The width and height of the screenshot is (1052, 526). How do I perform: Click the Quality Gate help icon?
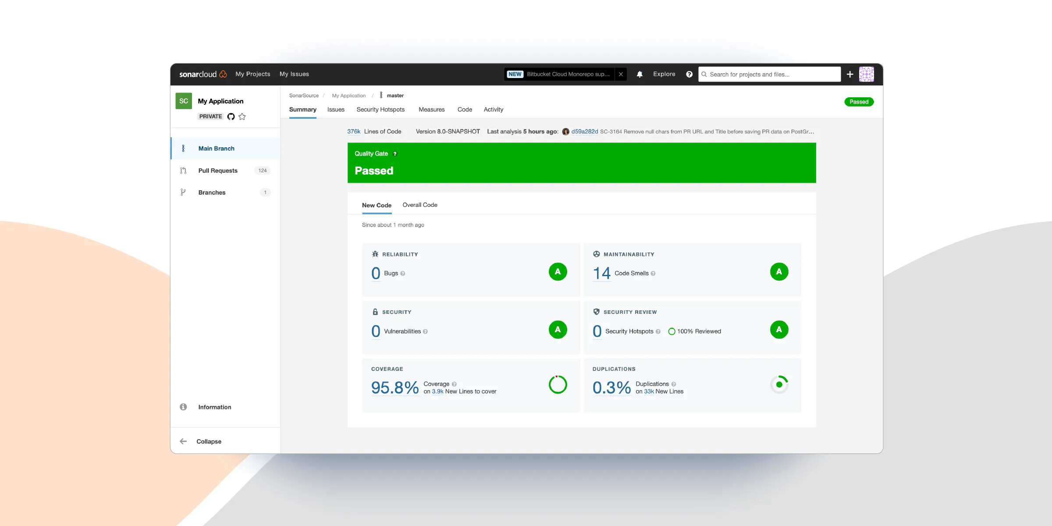click(x=395, y=154)
